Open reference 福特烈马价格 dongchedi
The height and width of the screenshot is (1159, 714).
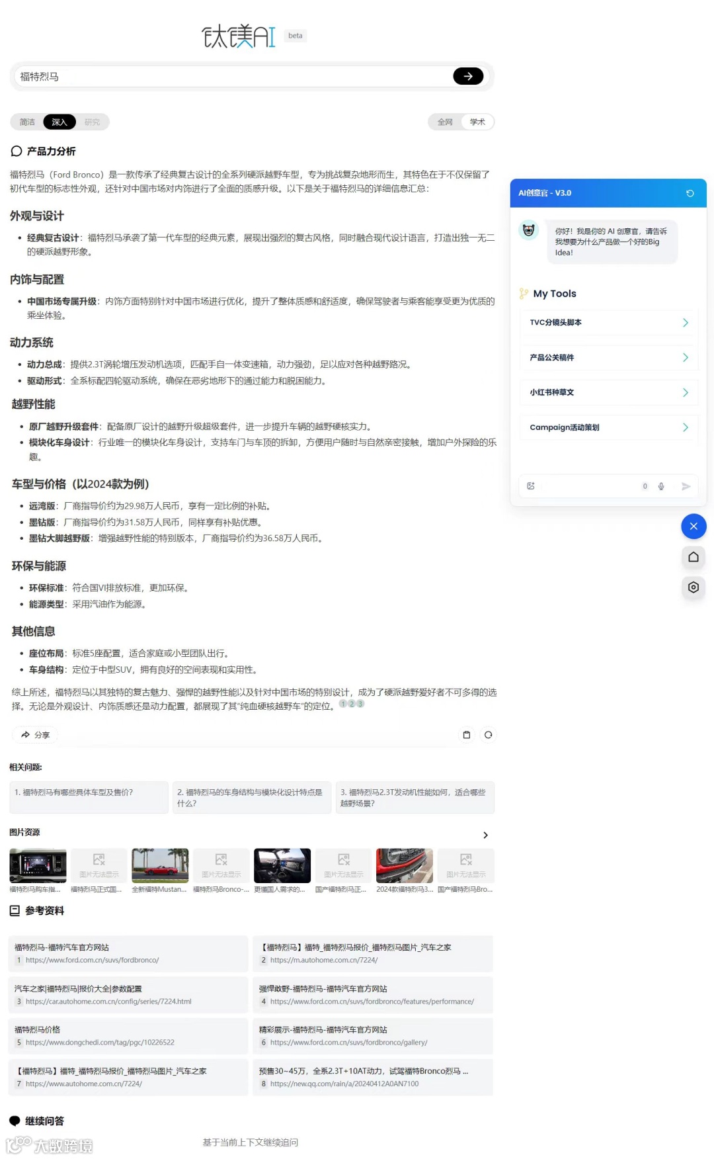coord(128,1036)
